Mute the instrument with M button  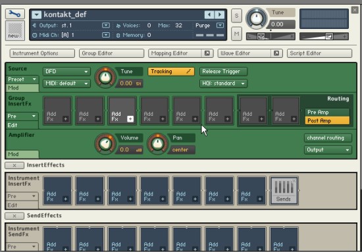(236, 34)
